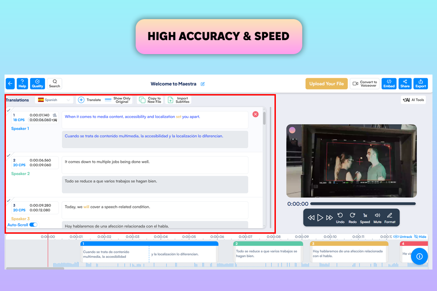Open the Help button

[22, 84]
